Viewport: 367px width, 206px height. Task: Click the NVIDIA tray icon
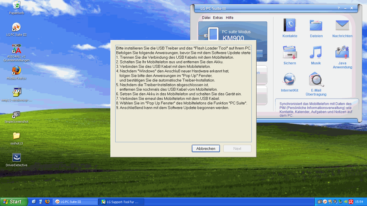(345, 202)
